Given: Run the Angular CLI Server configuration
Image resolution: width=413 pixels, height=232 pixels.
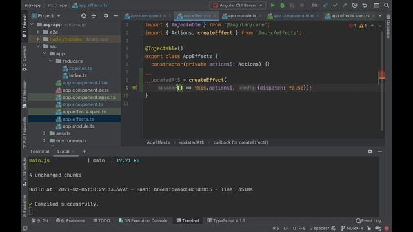Looking at the screenshot, I should [x=272, y=5].
